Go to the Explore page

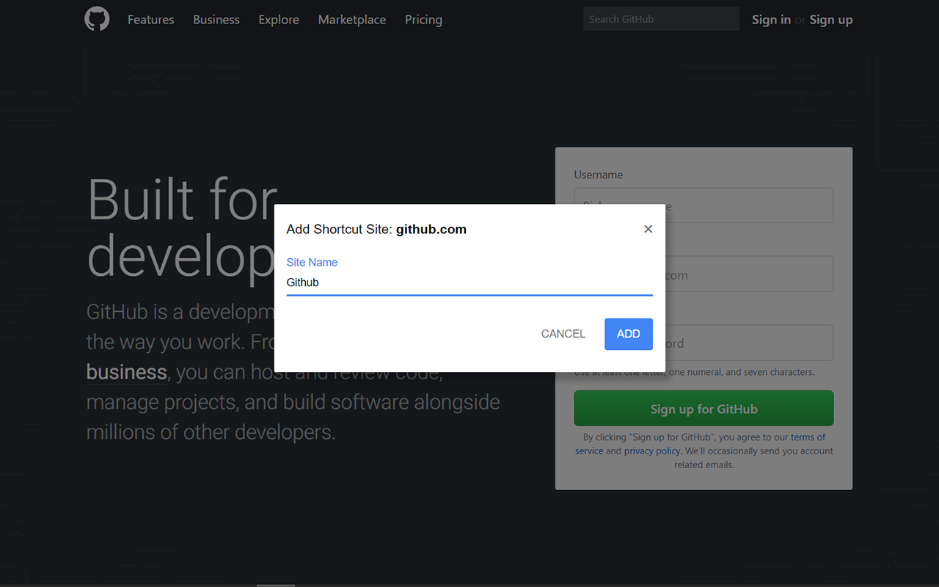(x=279, y=20)
